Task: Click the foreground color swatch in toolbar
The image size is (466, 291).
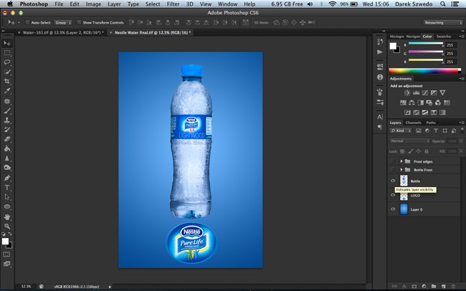Action: [x=5, y=242]
